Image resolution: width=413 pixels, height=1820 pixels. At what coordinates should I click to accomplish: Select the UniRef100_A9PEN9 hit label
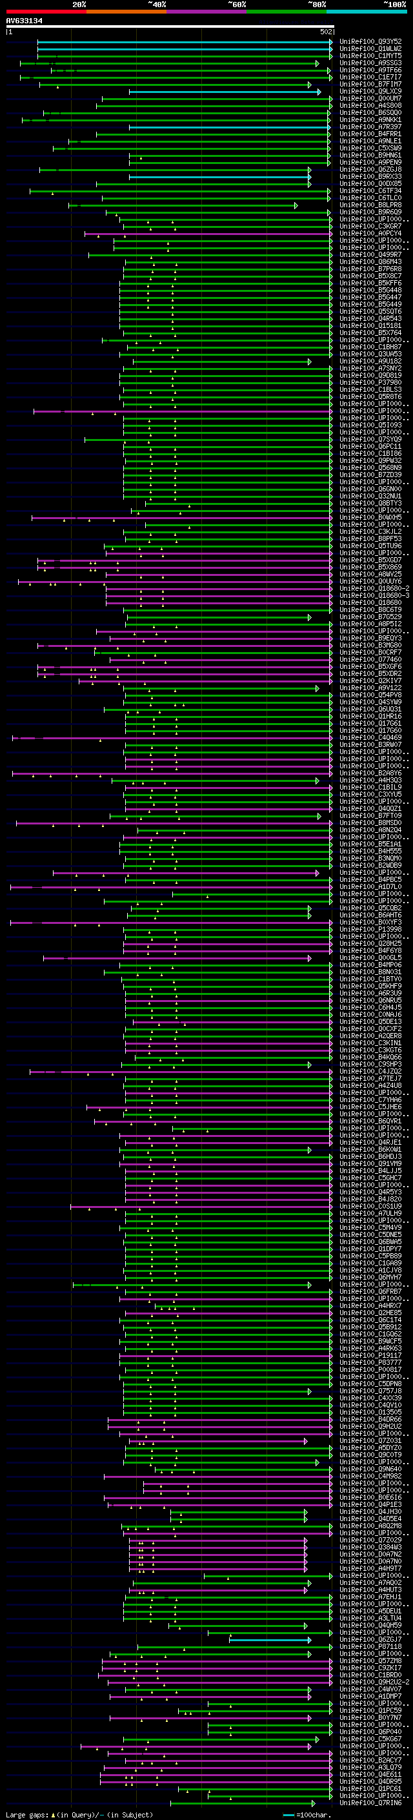point(370,163)
